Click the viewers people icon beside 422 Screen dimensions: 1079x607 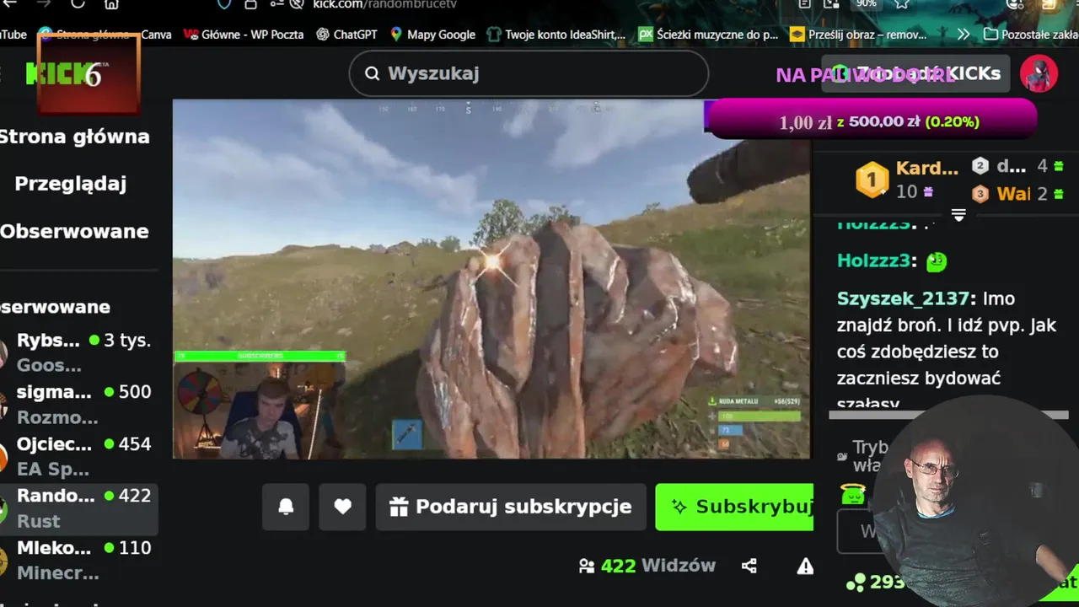(587, 566)
